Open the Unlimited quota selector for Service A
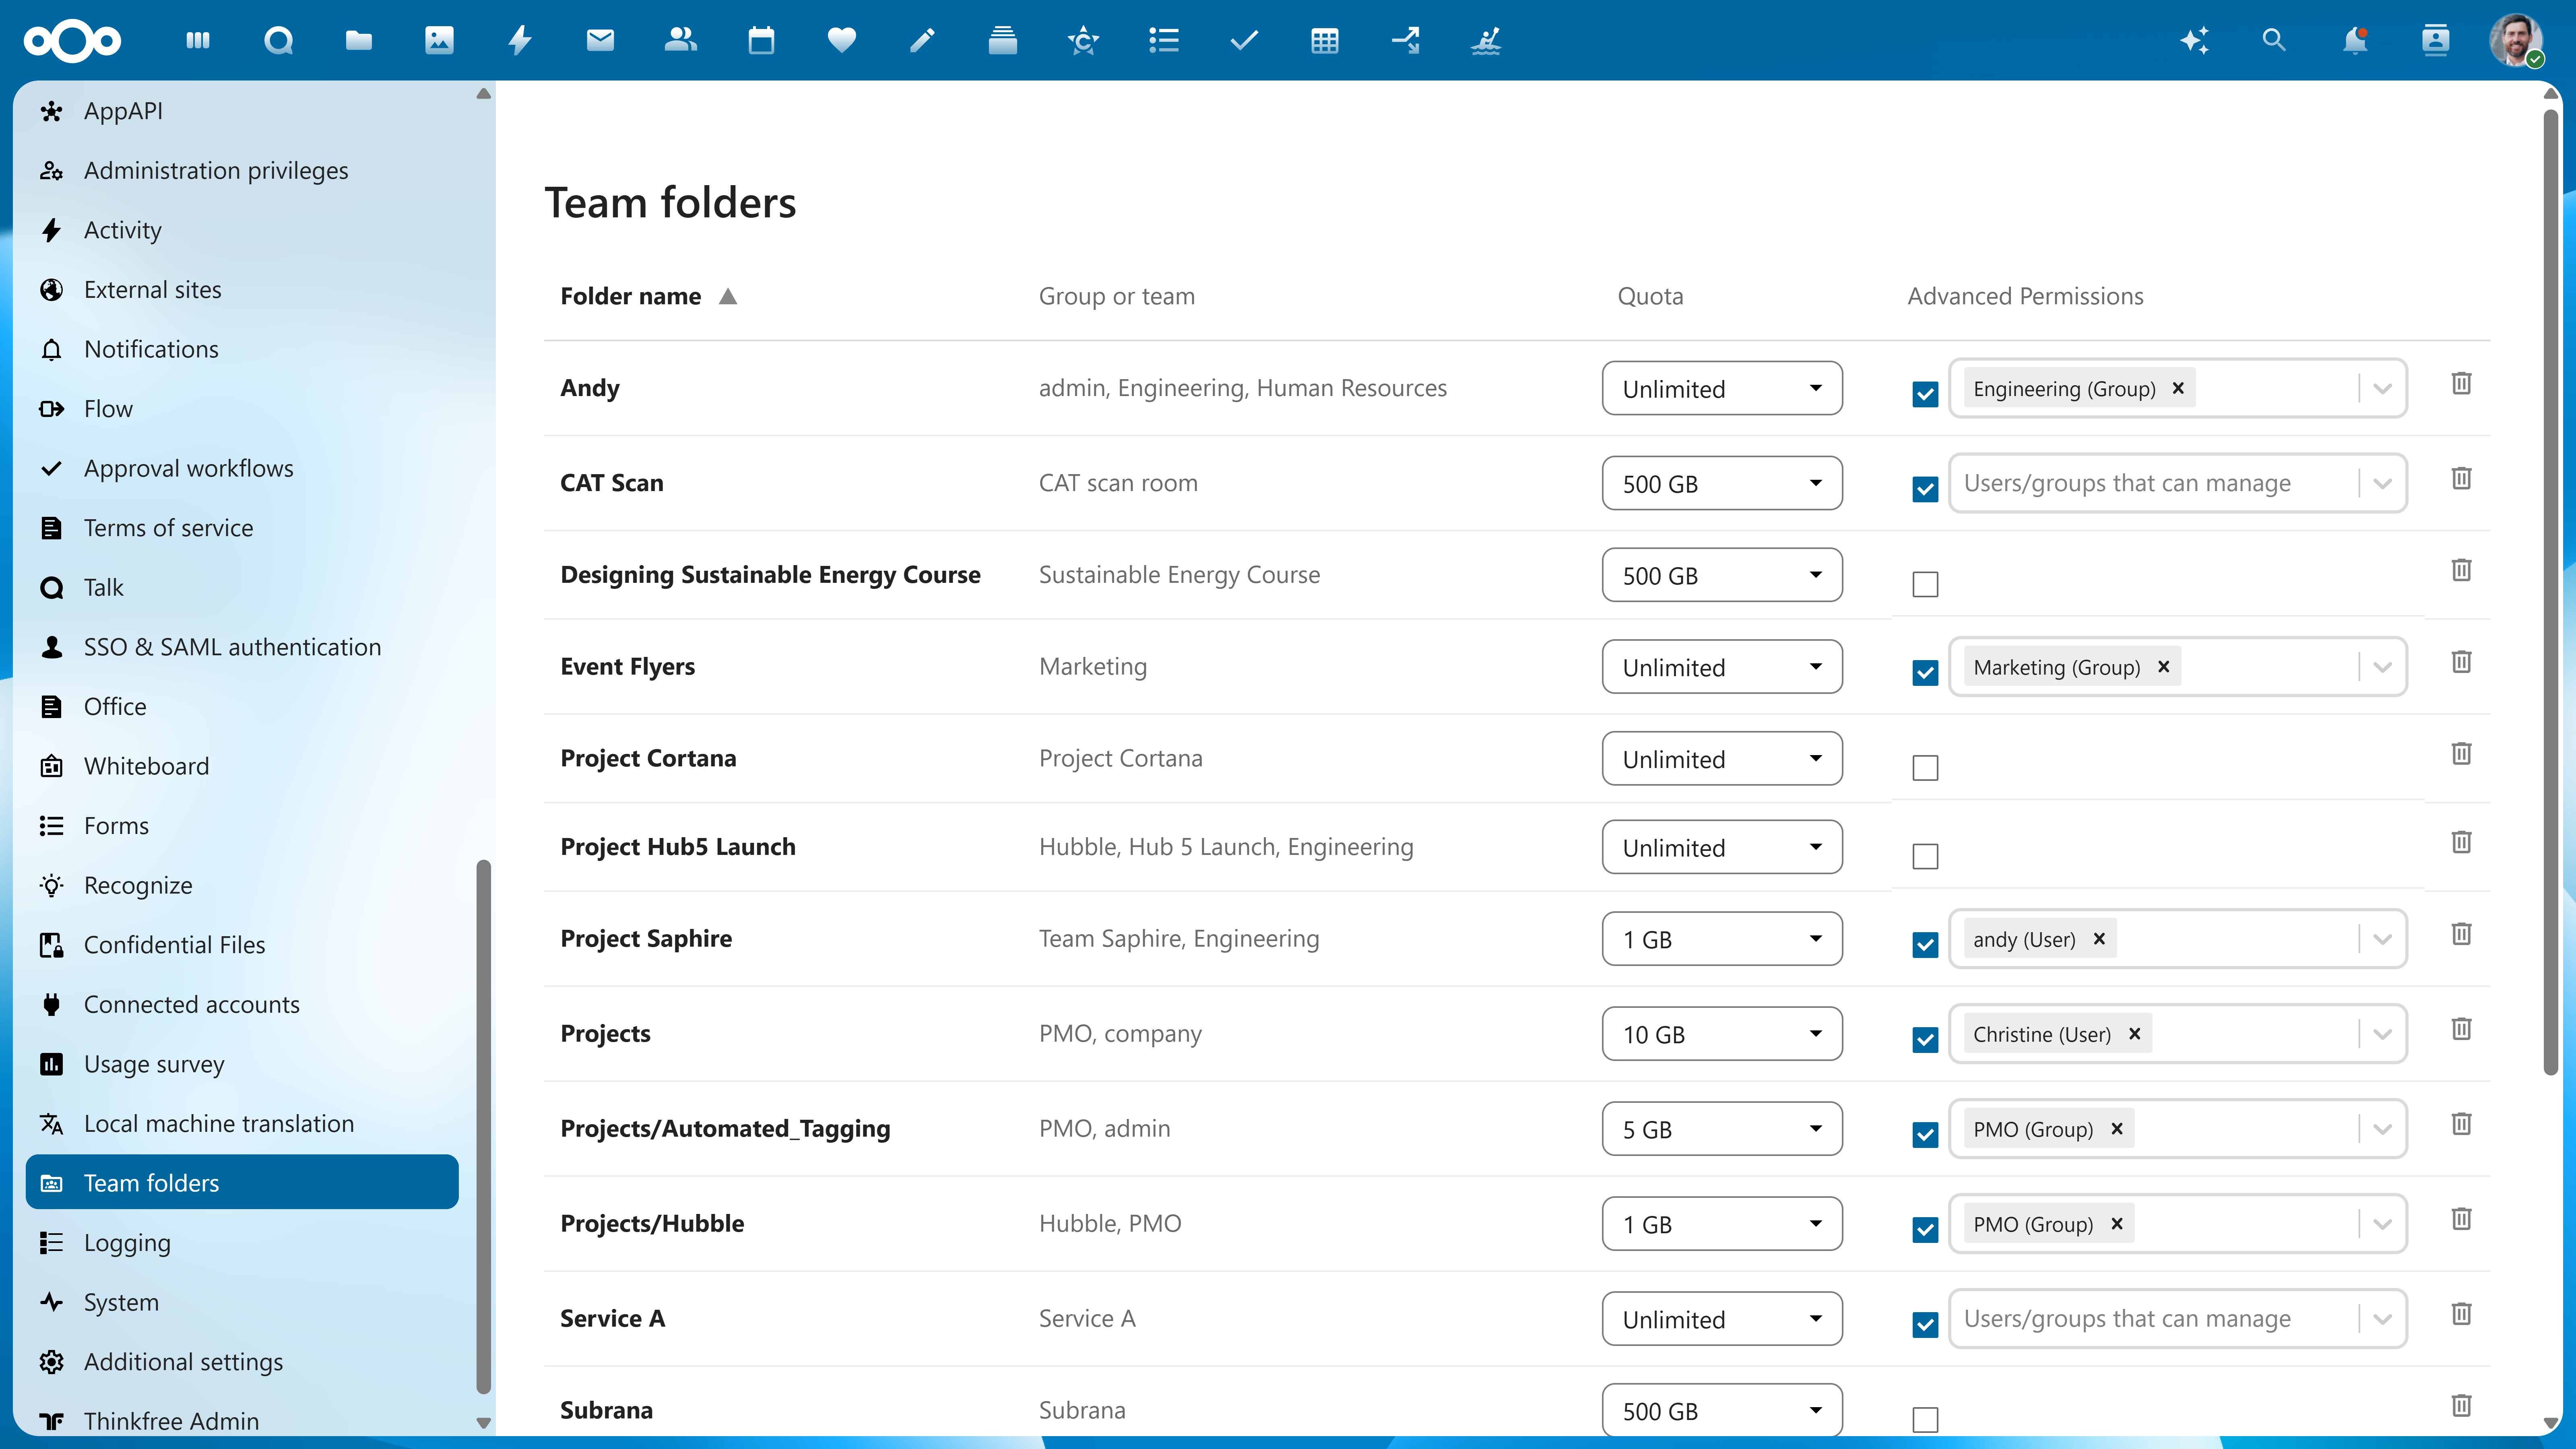2576x1449 pixels. click(x=1722, y=1319)
